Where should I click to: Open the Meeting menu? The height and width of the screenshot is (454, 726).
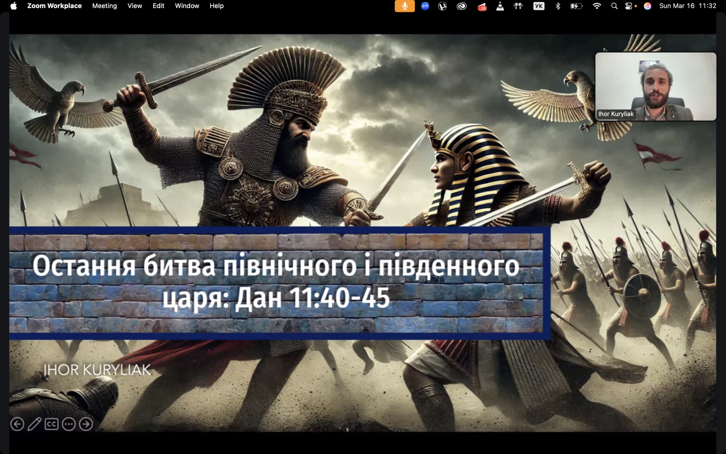[x=104, y=6]
